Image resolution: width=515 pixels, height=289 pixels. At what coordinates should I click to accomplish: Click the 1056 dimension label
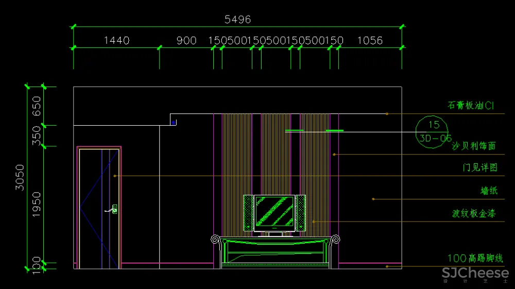point(370,40)
